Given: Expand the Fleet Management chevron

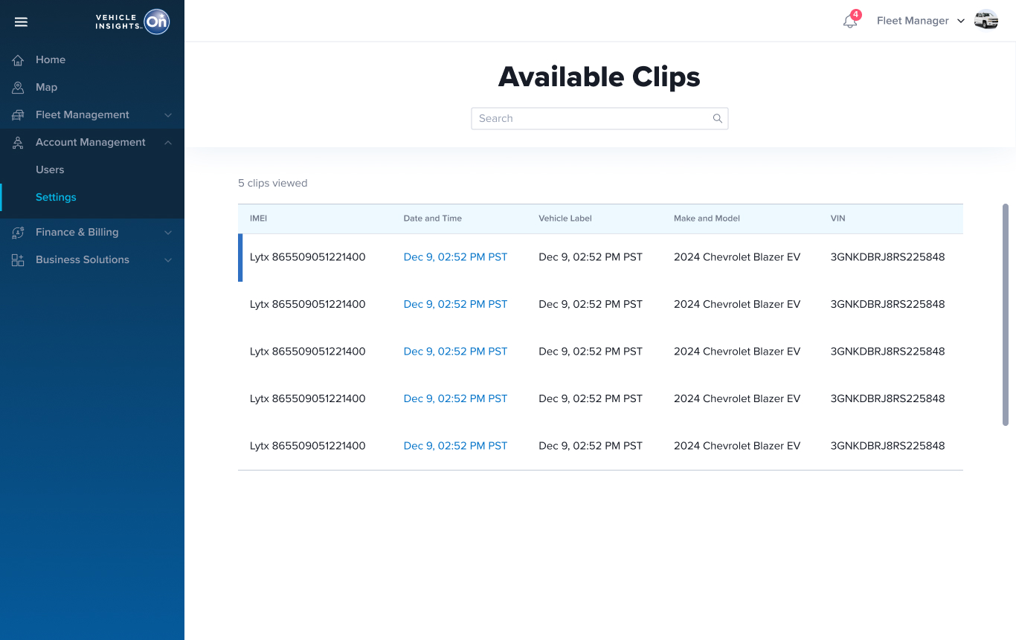Looking at the screenshot, I should coord(168,115).
